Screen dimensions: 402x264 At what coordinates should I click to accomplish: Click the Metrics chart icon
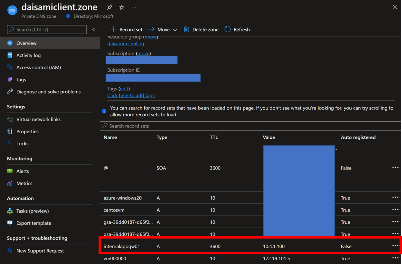[x=10, y=183]
